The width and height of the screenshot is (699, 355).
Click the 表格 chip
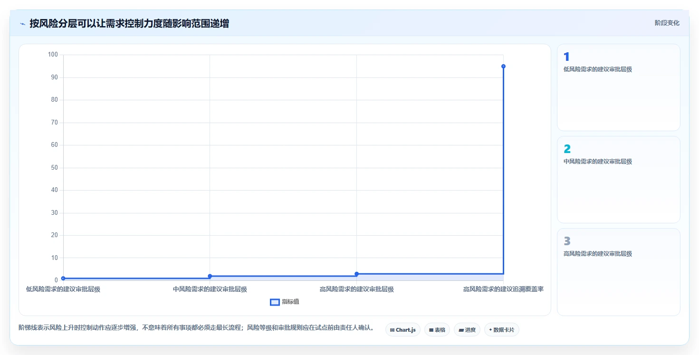pos(437,330)
